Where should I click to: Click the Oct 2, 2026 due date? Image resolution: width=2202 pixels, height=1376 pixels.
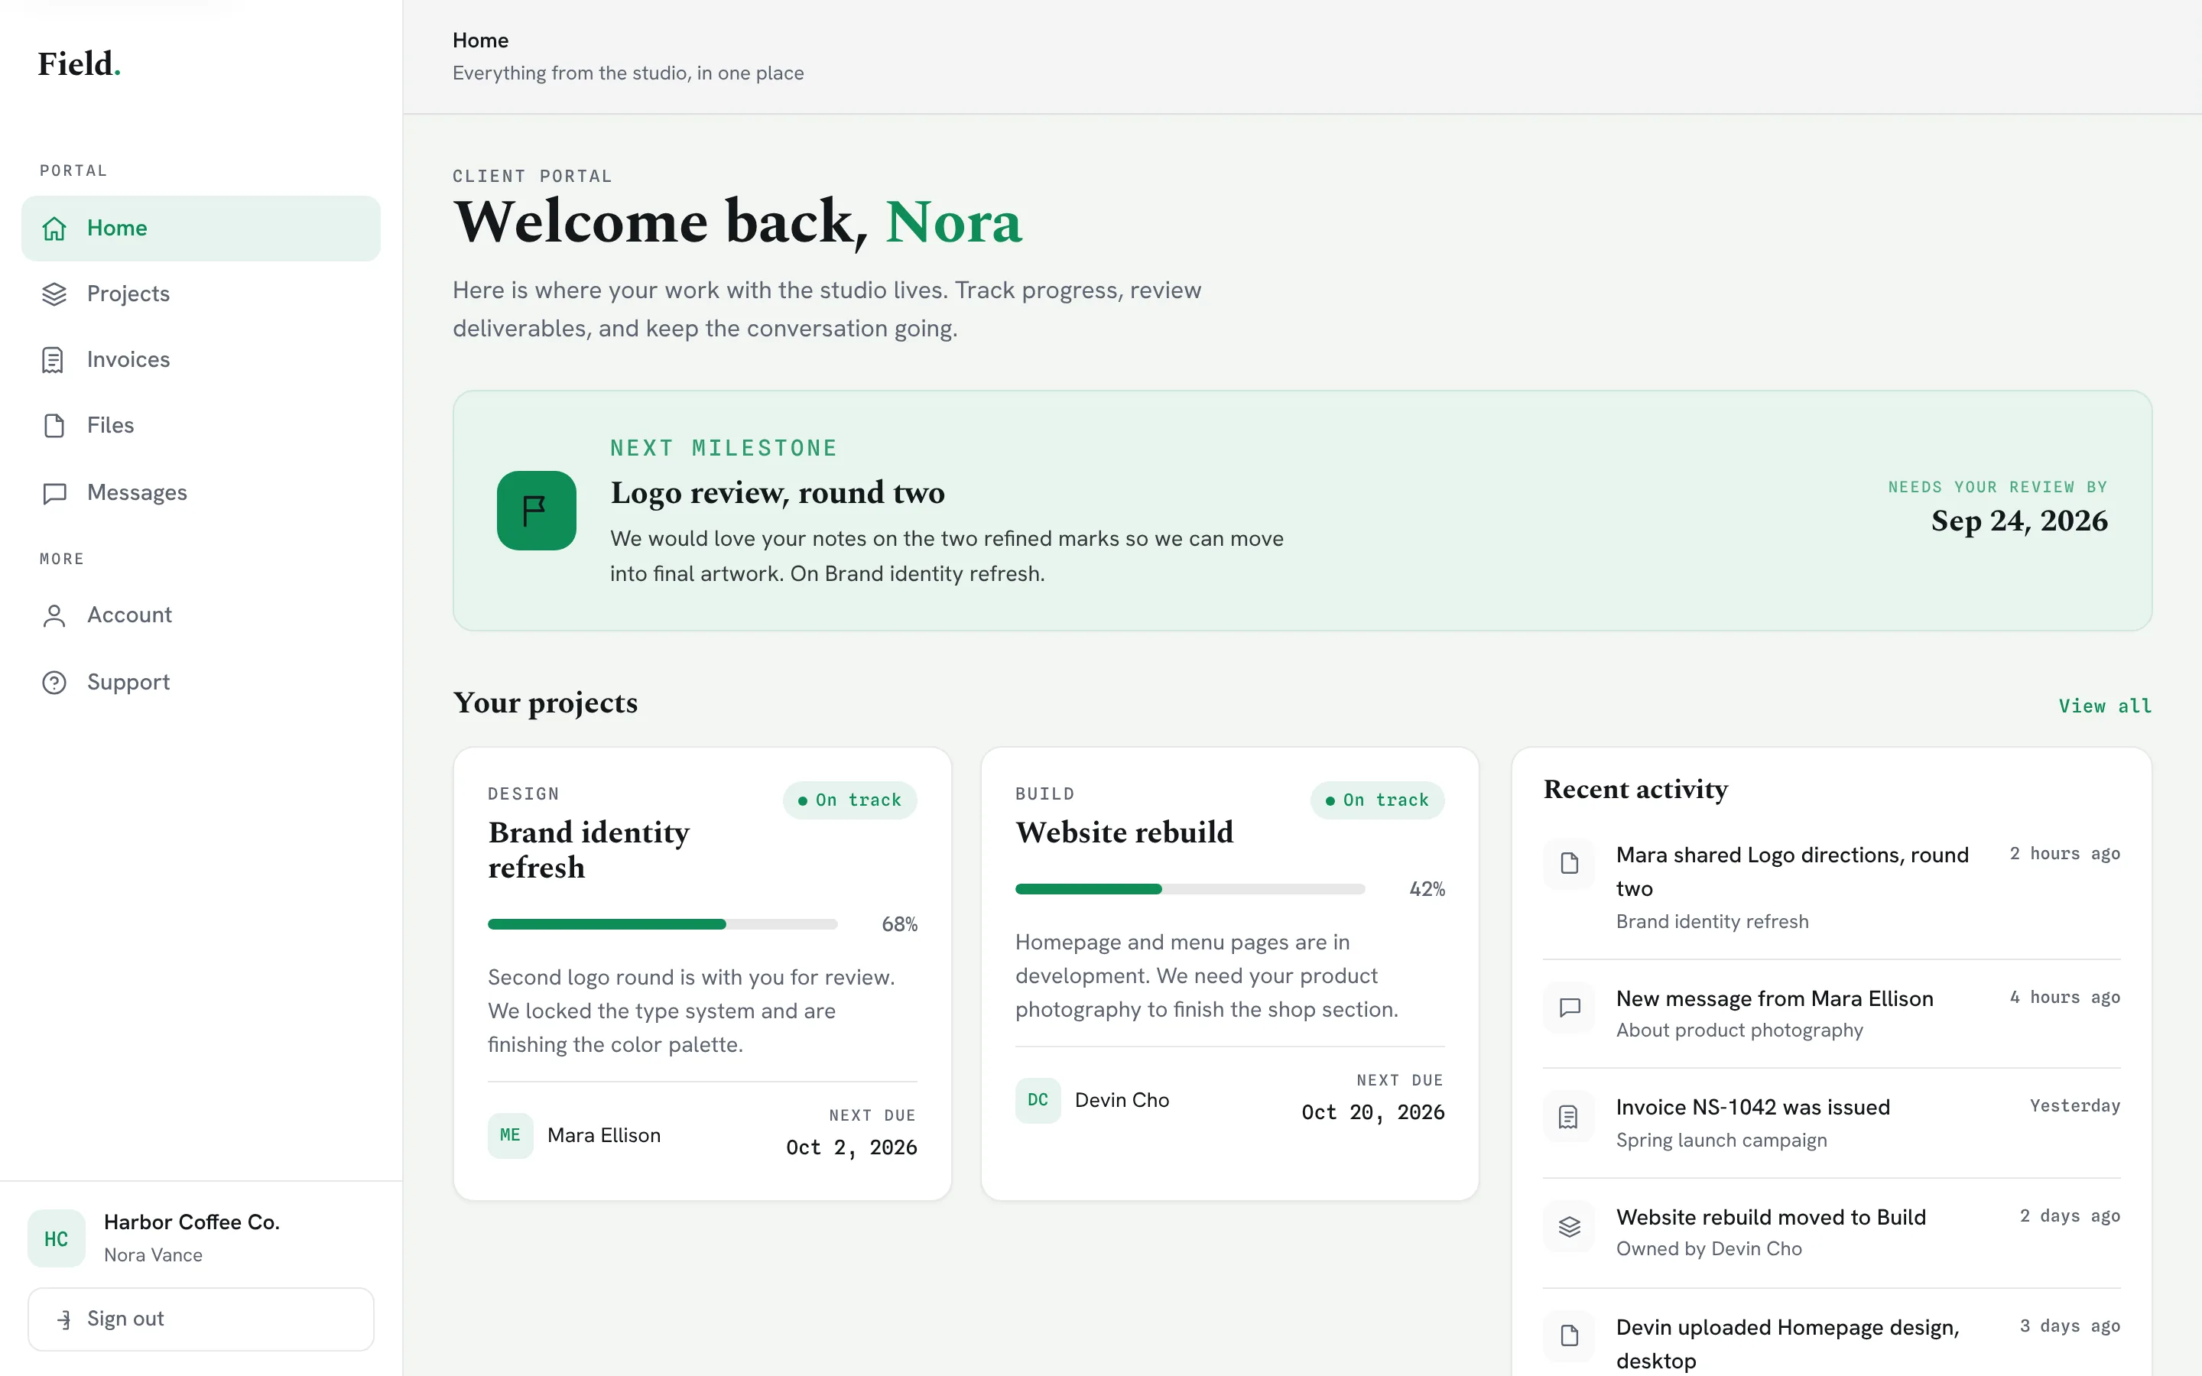[852, 1148]
